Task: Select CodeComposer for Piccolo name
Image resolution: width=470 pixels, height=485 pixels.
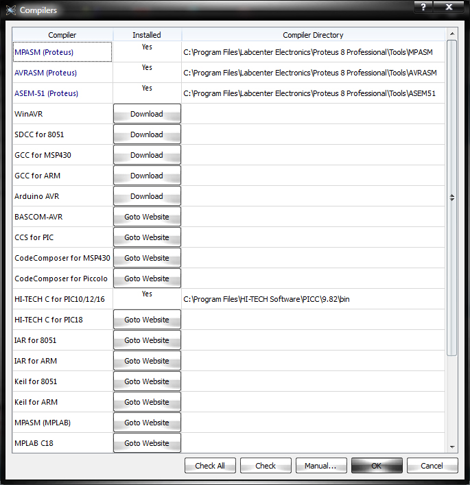Action: click(x=61, y=279)
